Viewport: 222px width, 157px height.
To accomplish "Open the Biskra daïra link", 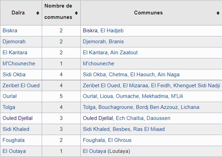I will (10, 31).
